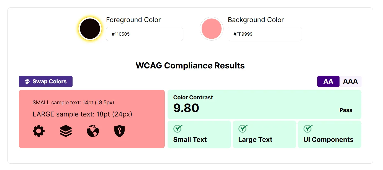Viewport: 383px width, 170px height.
Task: Switch to AAA compliance level
Action: pos(350,81)
